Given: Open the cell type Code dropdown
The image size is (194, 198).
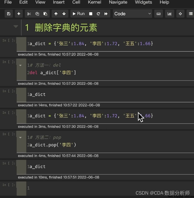Looking at the screenshot, I should (x=132, y=14).
